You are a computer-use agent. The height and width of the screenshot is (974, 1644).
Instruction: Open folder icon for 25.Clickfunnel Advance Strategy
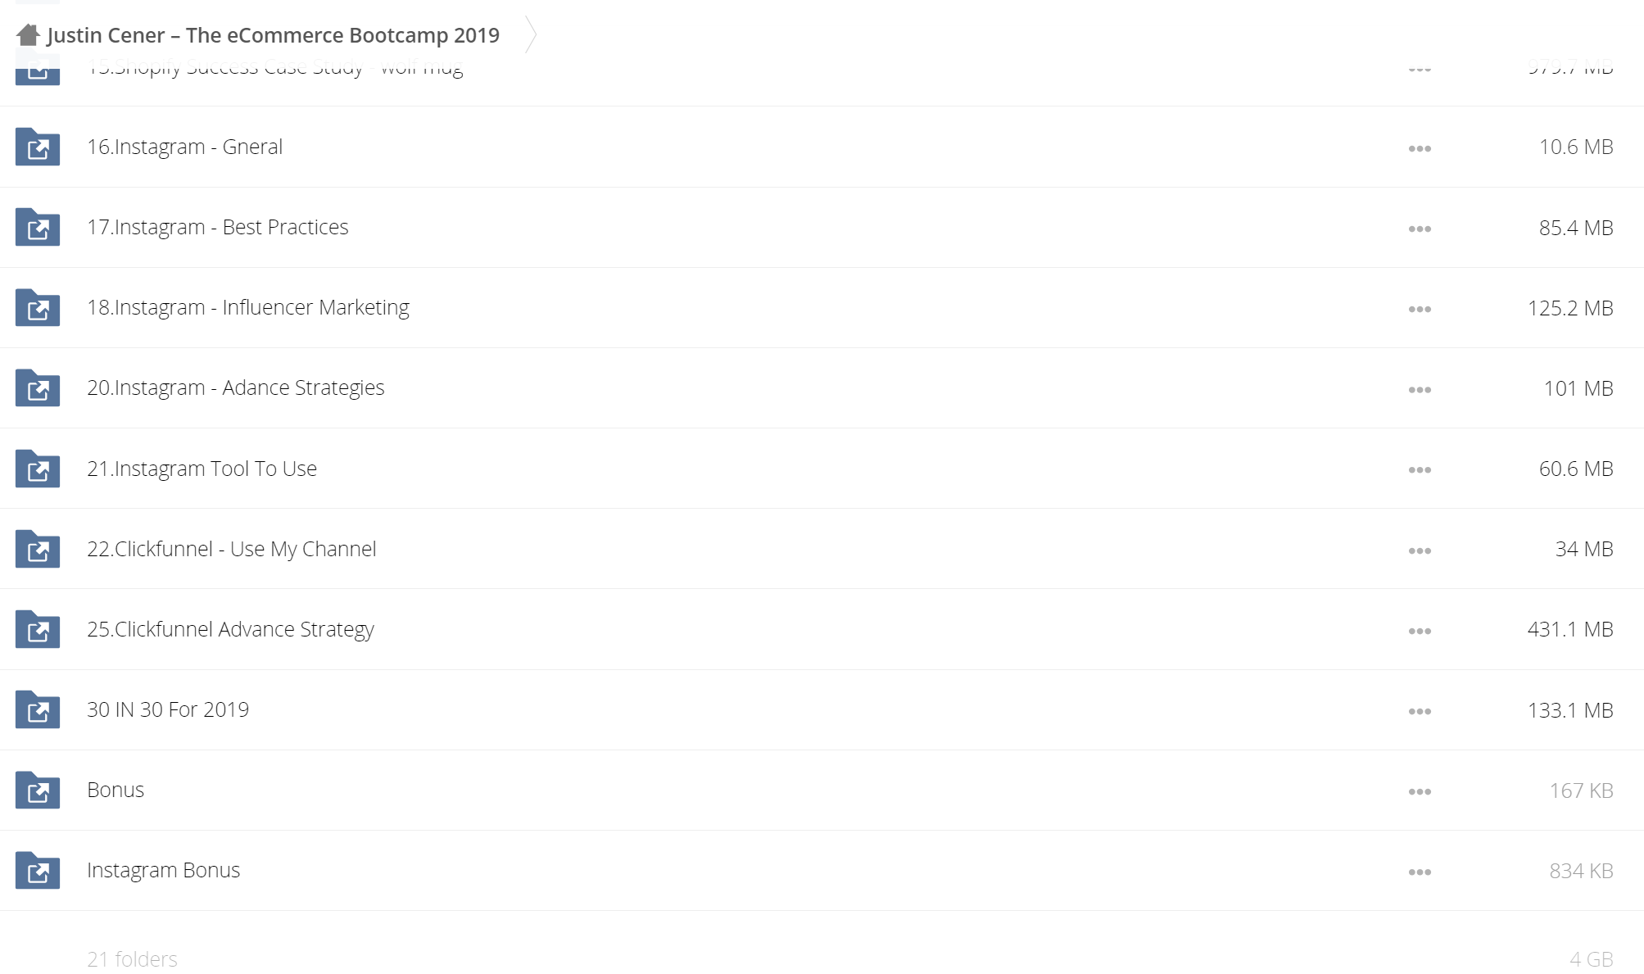[38, 629]
